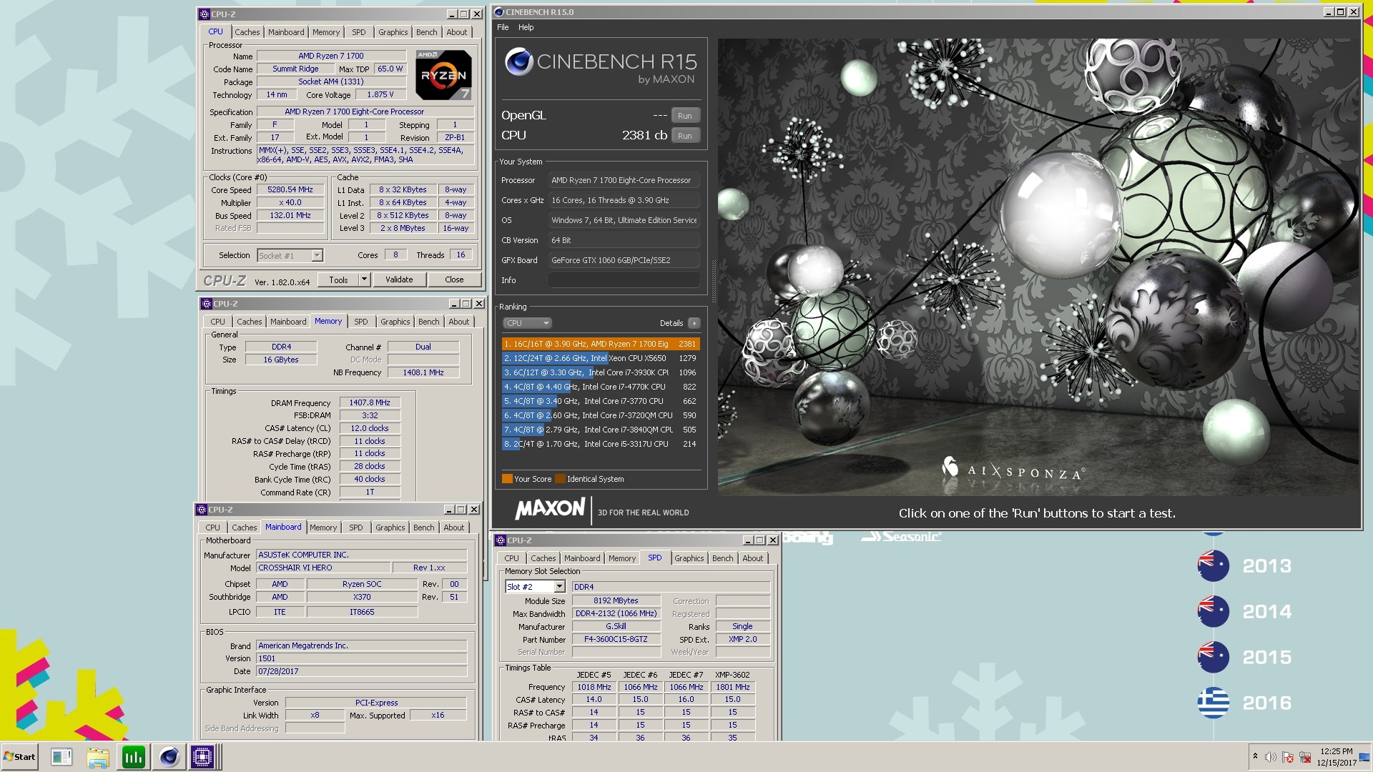Click the Close button in CPU-Z
Image resolution: width=1373 pixels, height=772 pixels.
(x=454, y=279)
